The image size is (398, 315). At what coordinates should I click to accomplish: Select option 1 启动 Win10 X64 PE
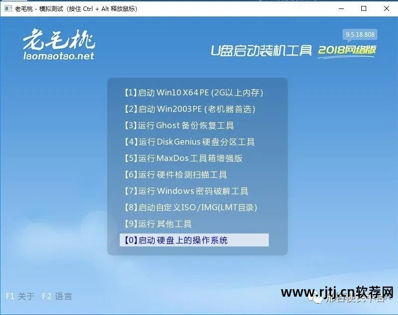click(x=194, y=92)
